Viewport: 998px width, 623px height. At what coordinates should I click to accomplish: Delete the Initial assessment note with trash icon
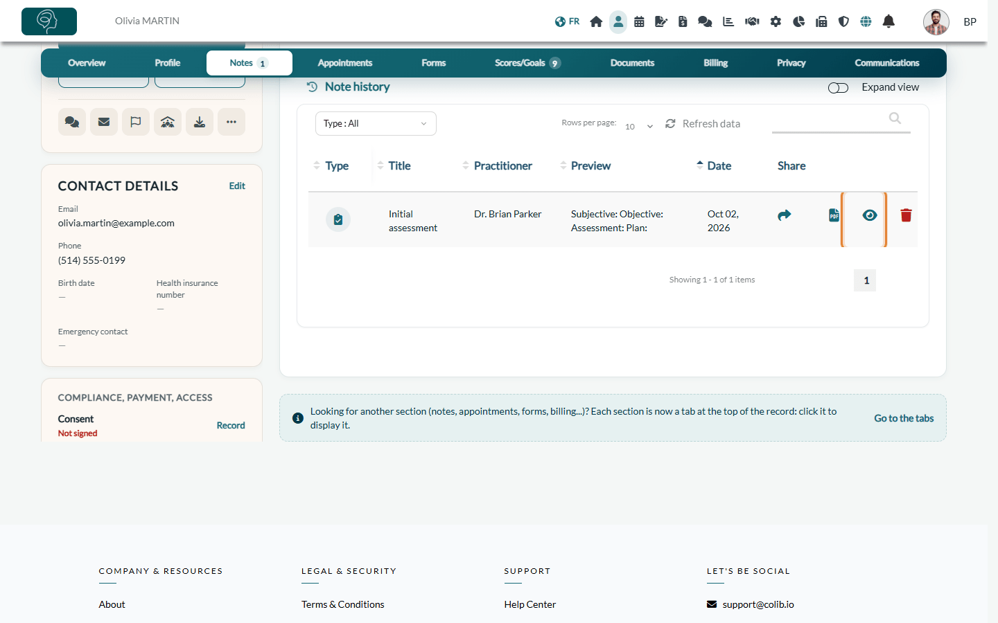point(906,215)
